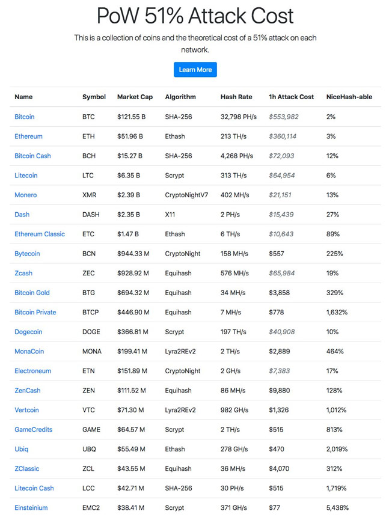The width and height of the screenshot is (392, 517).
Task: Open the ZenCash coin page
Action: pos(28,390)
